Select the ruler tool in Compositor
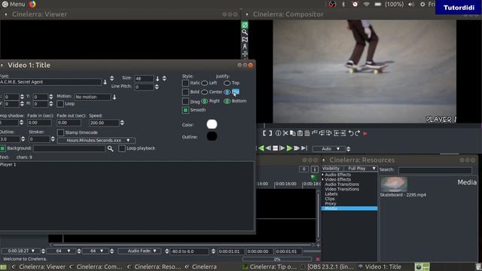The image size is (482, 271). [245, 47]
